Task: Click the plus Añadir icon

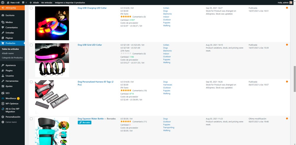Action: pos(31,3)
